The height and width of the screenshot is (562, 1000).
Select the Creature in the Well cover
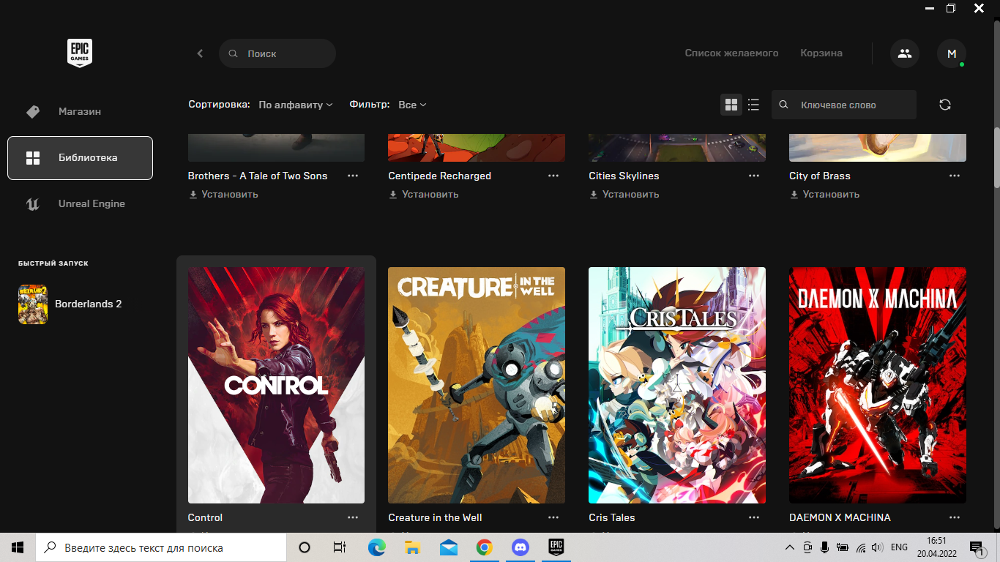tap(477, 385)
